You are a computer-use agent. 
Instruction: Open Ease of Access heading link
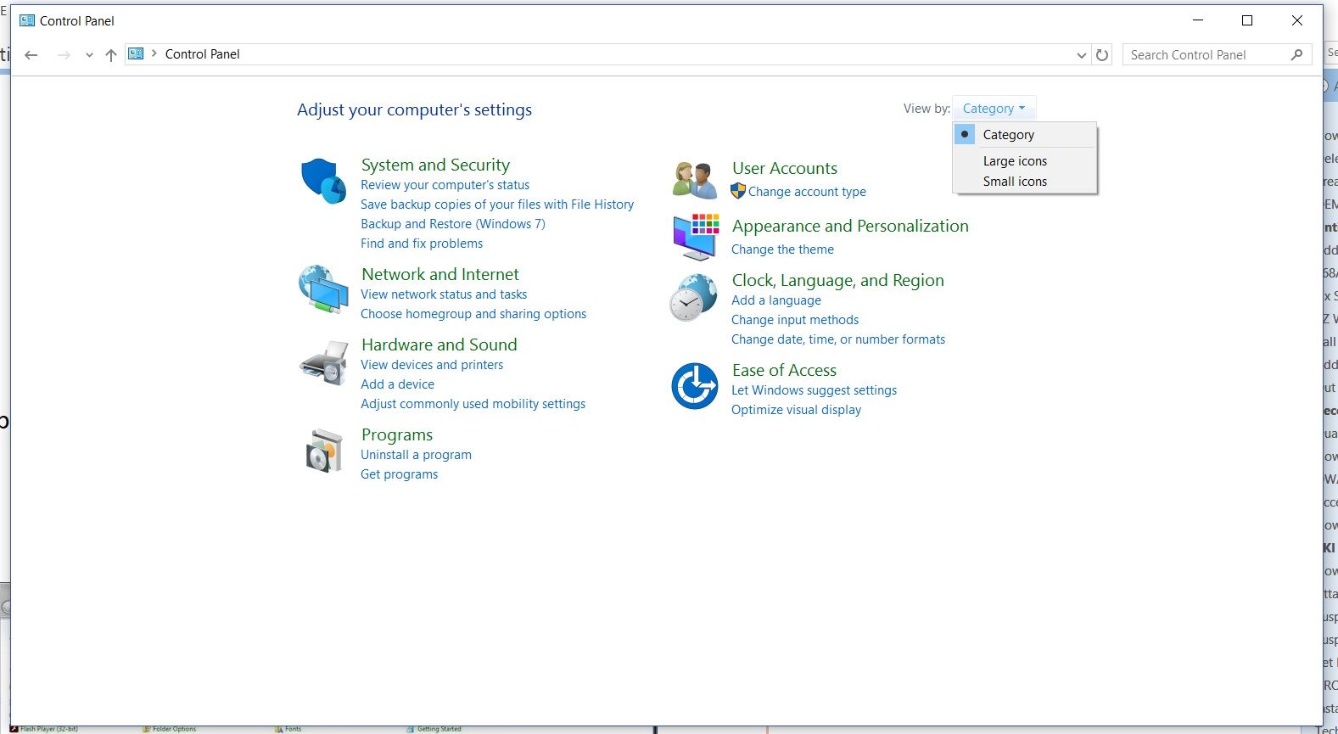pos(784,370)
